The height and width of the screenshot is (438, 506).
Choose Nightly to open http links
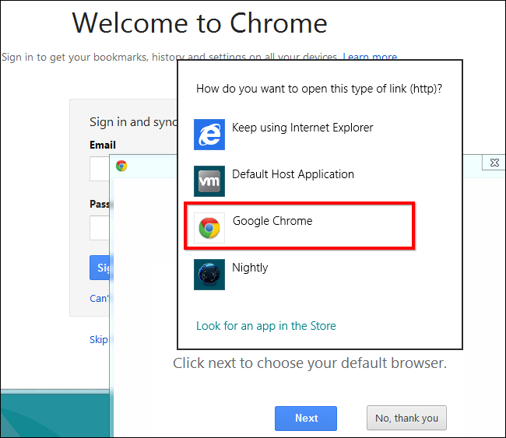coord(250,268)
